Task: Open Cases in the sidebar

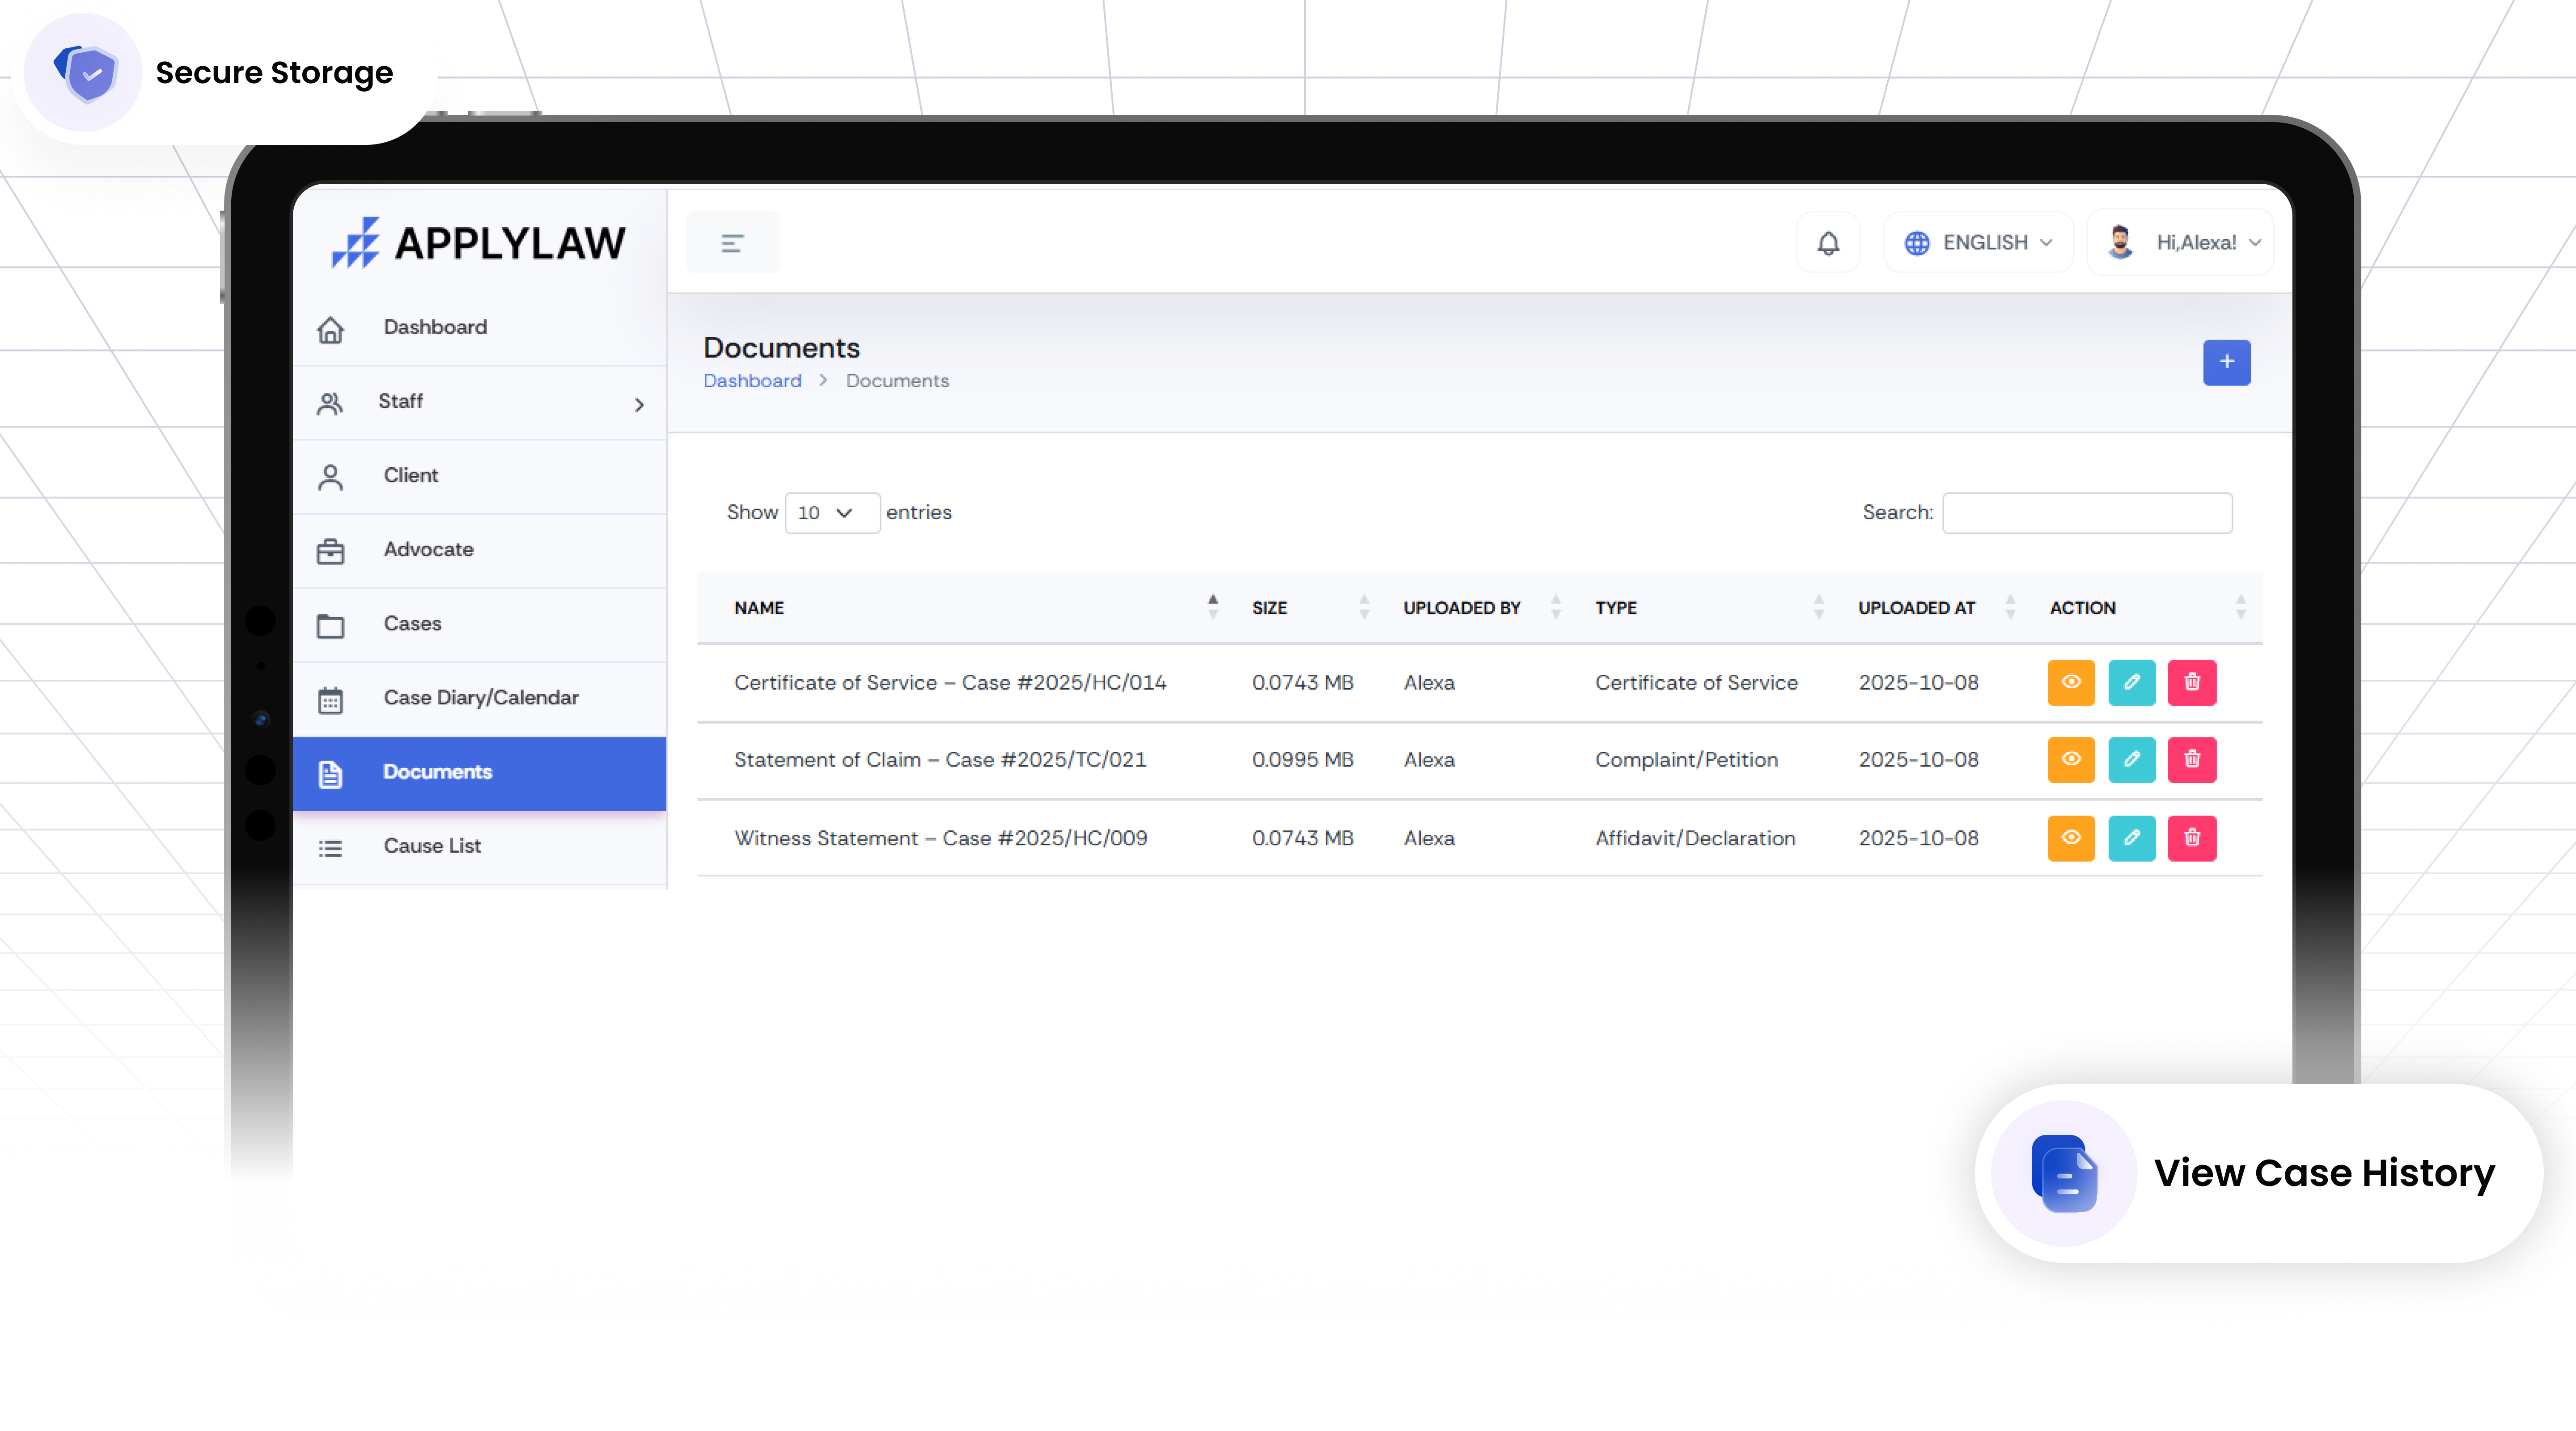Action: (x=412, y=624)
